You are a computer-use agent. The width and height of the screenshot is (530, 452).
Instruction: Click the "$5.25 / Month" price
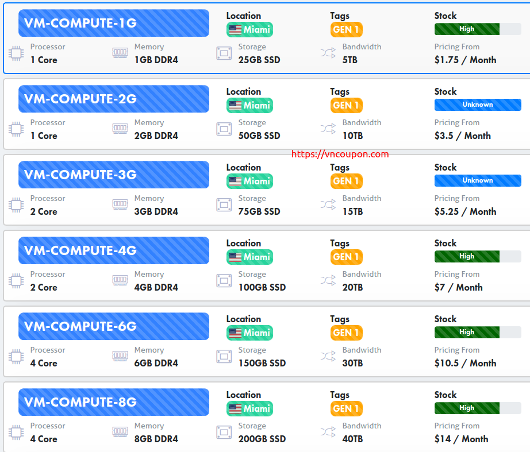tap(466, 211)
